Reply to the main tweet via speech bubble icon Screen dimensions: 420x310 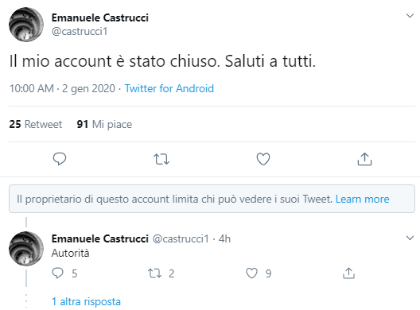tap(60, 159)
